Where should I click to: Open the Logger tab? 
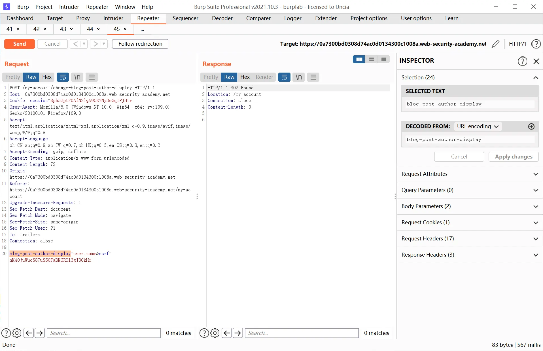click(x=293, y=18)
